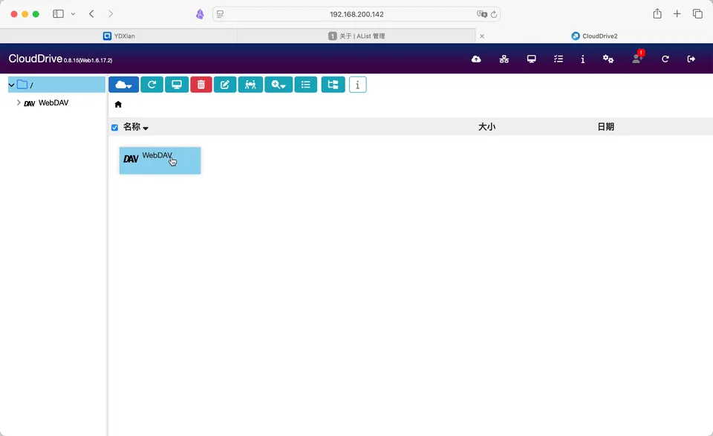
Task: Sort by the 大小 column header
Action: (486, 127)
